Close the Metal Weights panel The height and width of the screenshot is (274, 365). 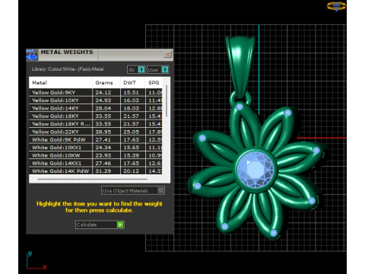[167, 54]
